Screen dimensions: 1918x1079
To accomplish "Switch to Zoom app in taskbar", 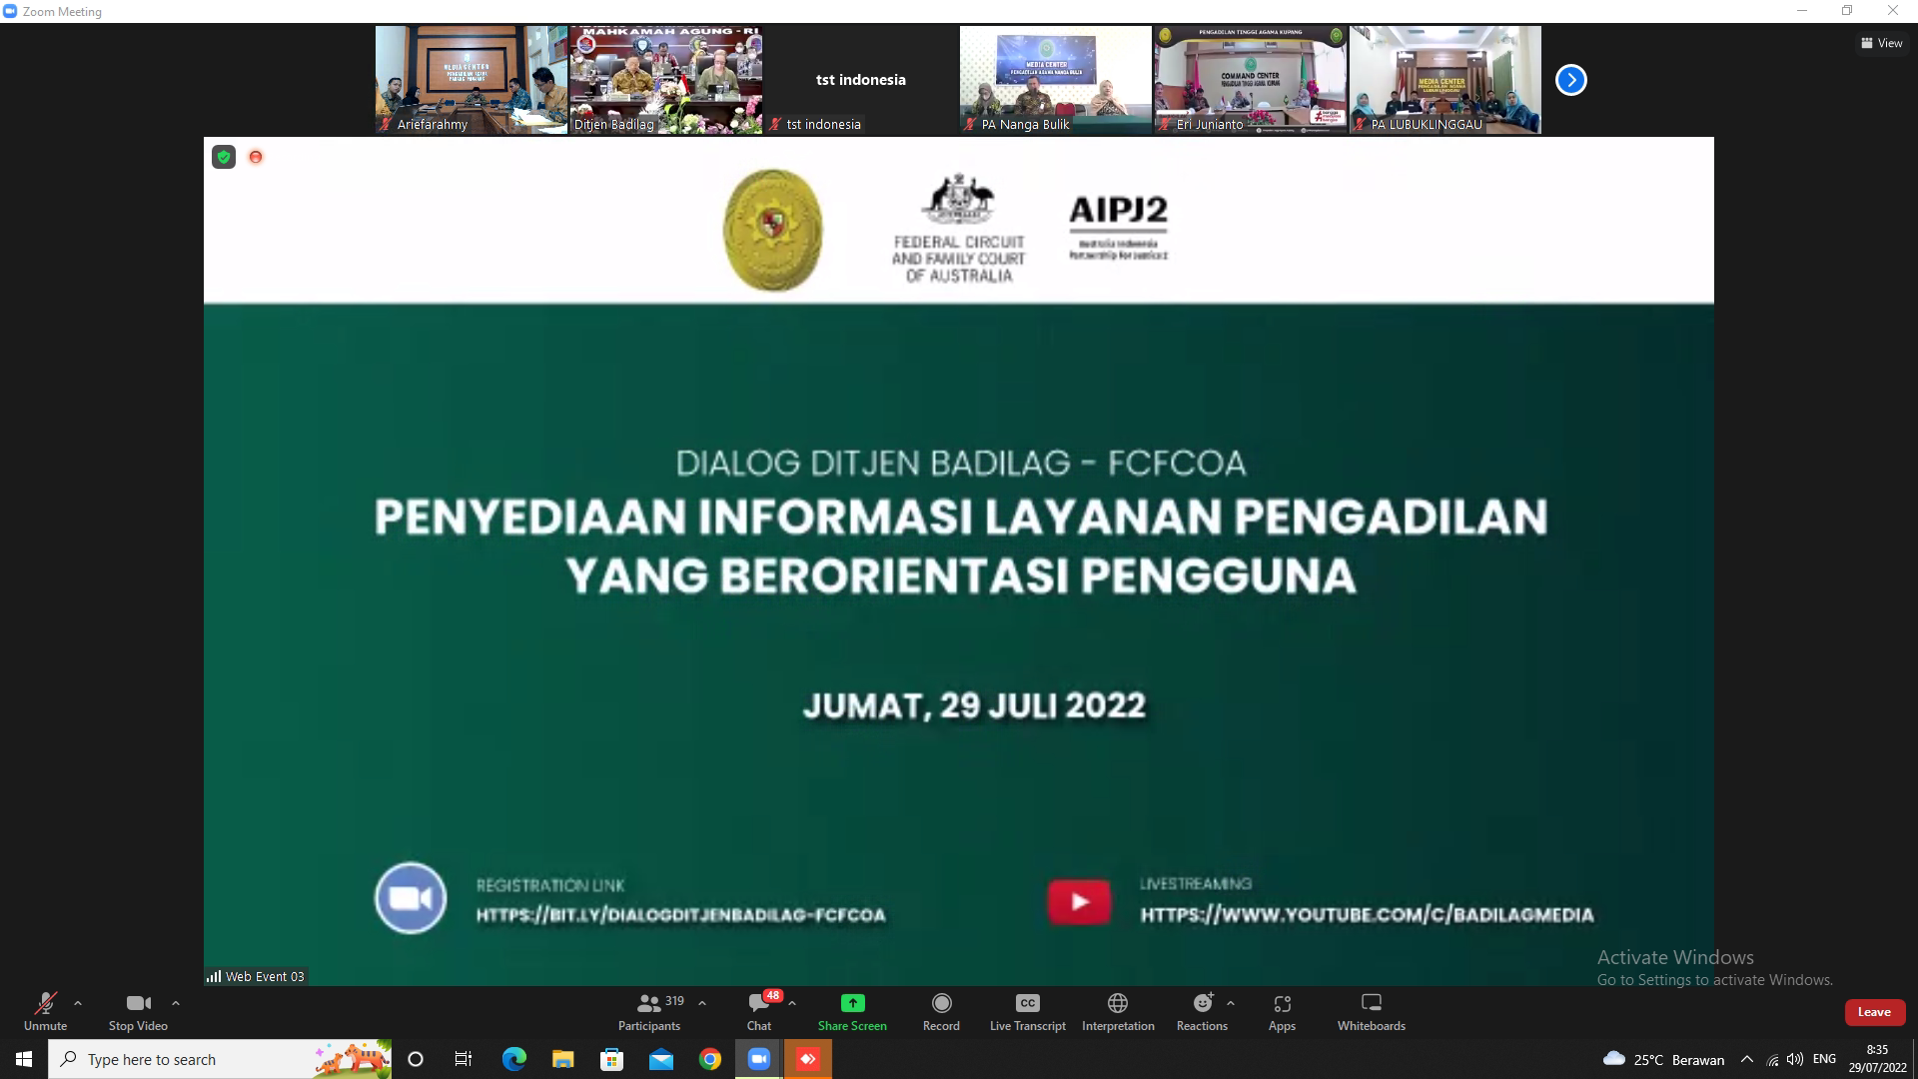I will [759, 1059].
